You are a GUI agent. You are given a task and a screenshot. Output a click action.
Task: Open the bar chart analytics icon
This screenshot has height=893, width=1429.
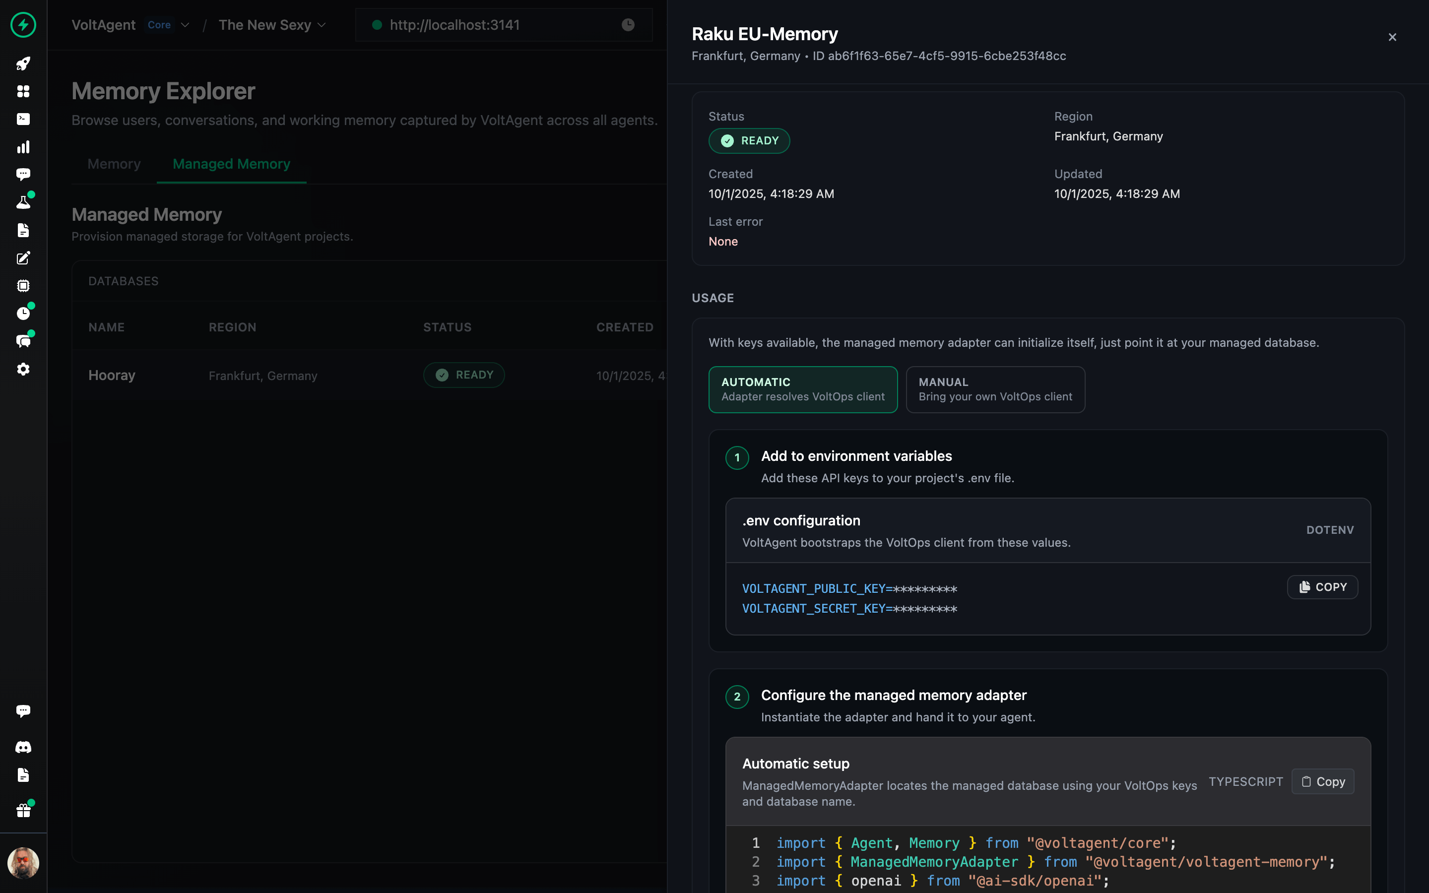coord(23,147)
